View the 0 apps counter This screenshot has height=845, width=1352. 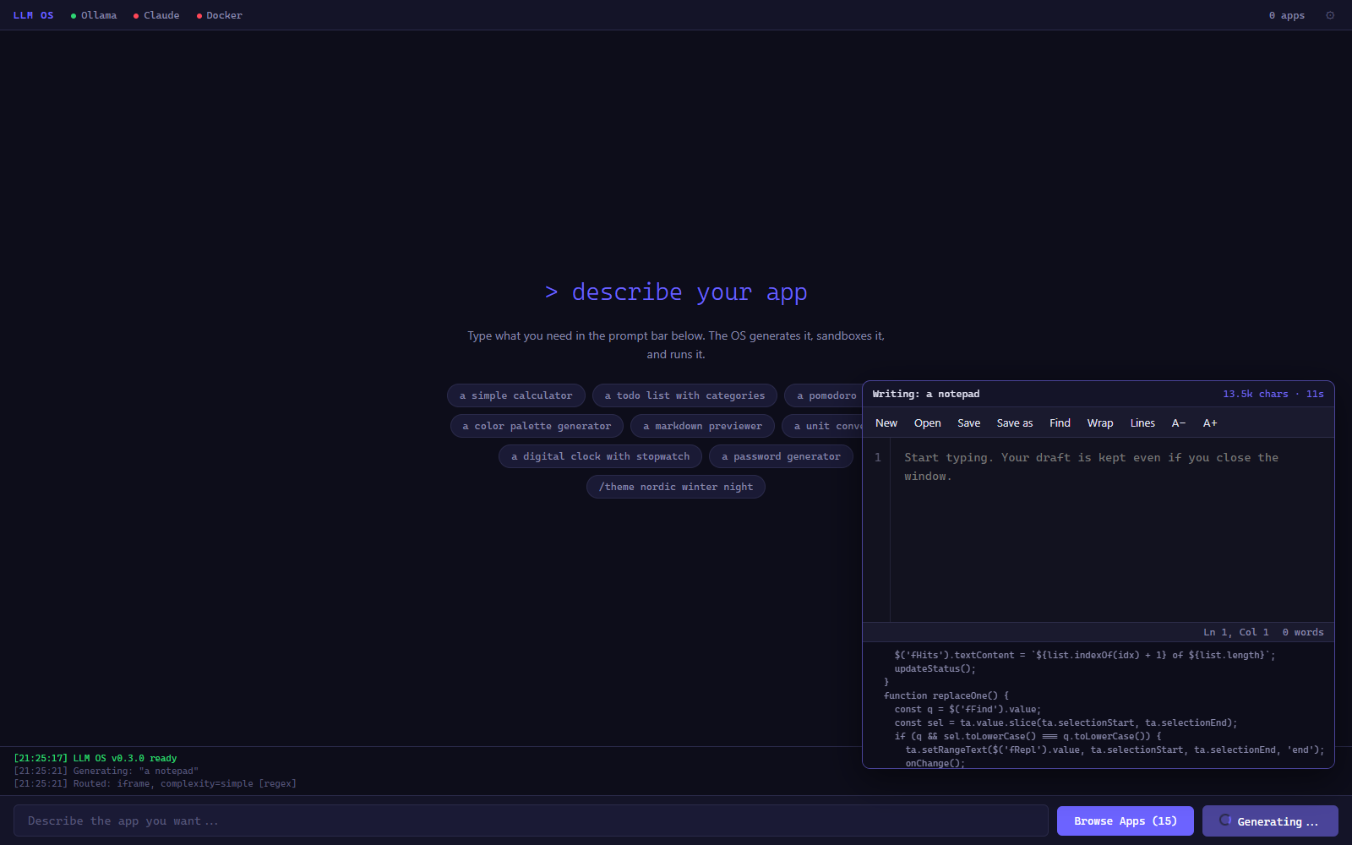[x=1286, y=15]
